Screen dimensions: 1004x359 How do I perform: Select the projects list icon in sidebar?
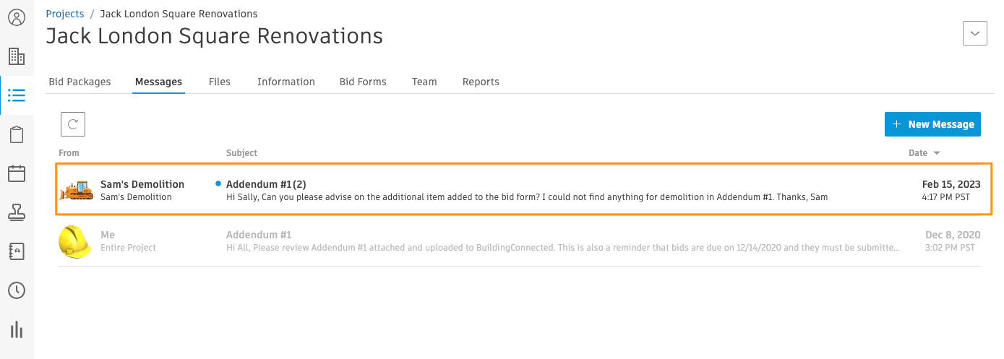[17, 95]
